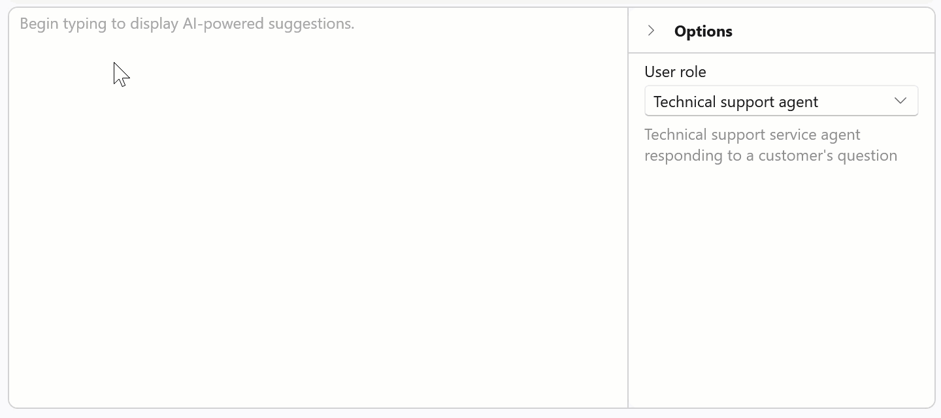Click the word 'Options' in bold
The image size is (941, 418).
pos(703,31)
